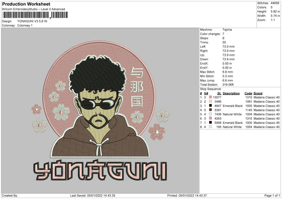This screenshot has width=282, height=199.
Task: Click the 'N#' column header
Action: click(x=206, y=93)
